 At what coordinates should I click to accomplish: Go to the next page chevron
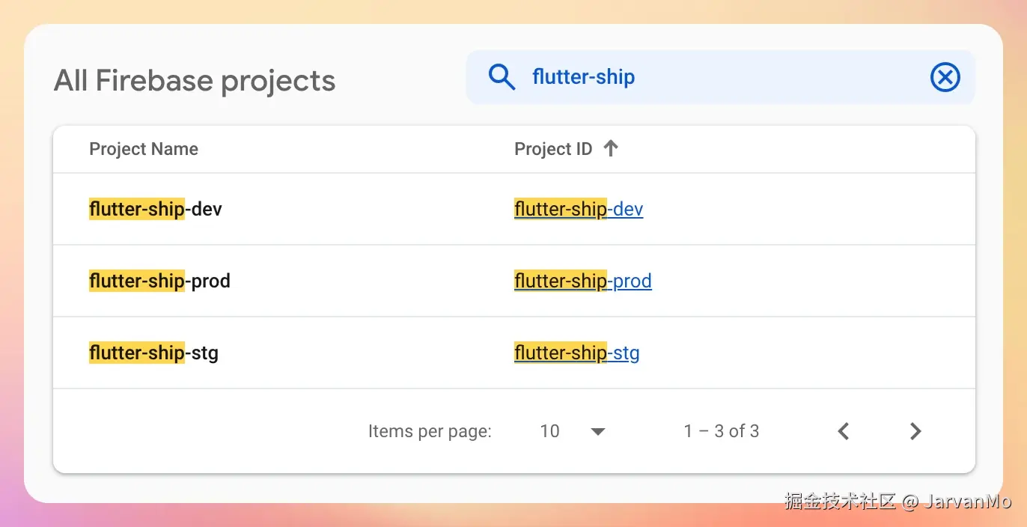pos(915,431)
